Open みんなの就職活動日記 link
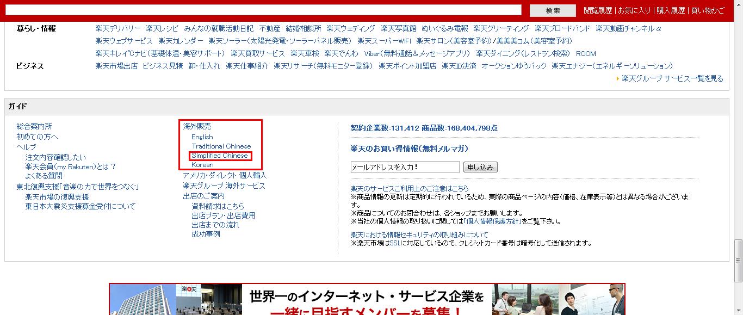The image size is (743, 315). point(219,28)
